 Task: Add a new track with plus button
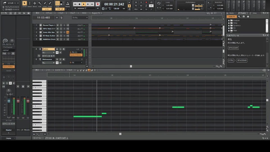point(57,17)
